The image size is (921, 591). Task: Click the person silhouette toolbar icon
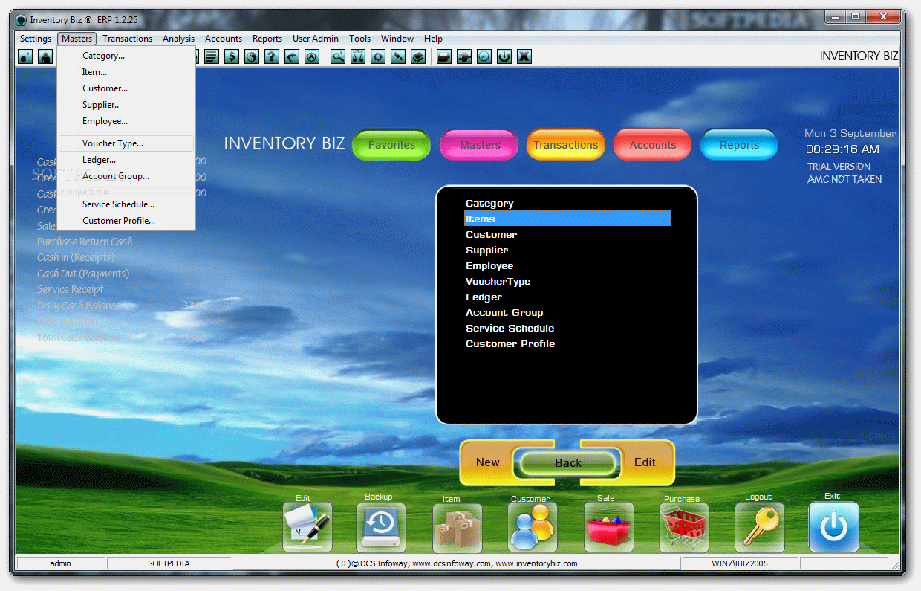point(45,56)
